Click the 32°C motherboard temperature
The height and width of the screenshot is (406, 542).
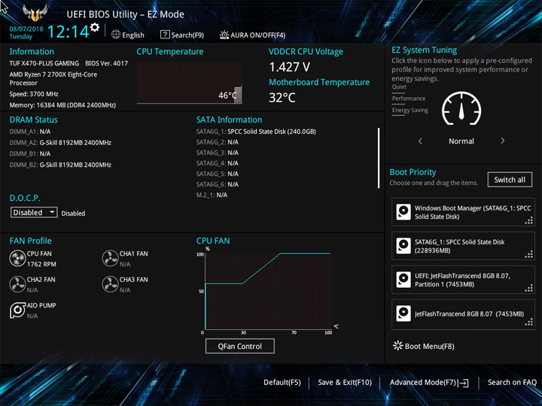[282, 98]
